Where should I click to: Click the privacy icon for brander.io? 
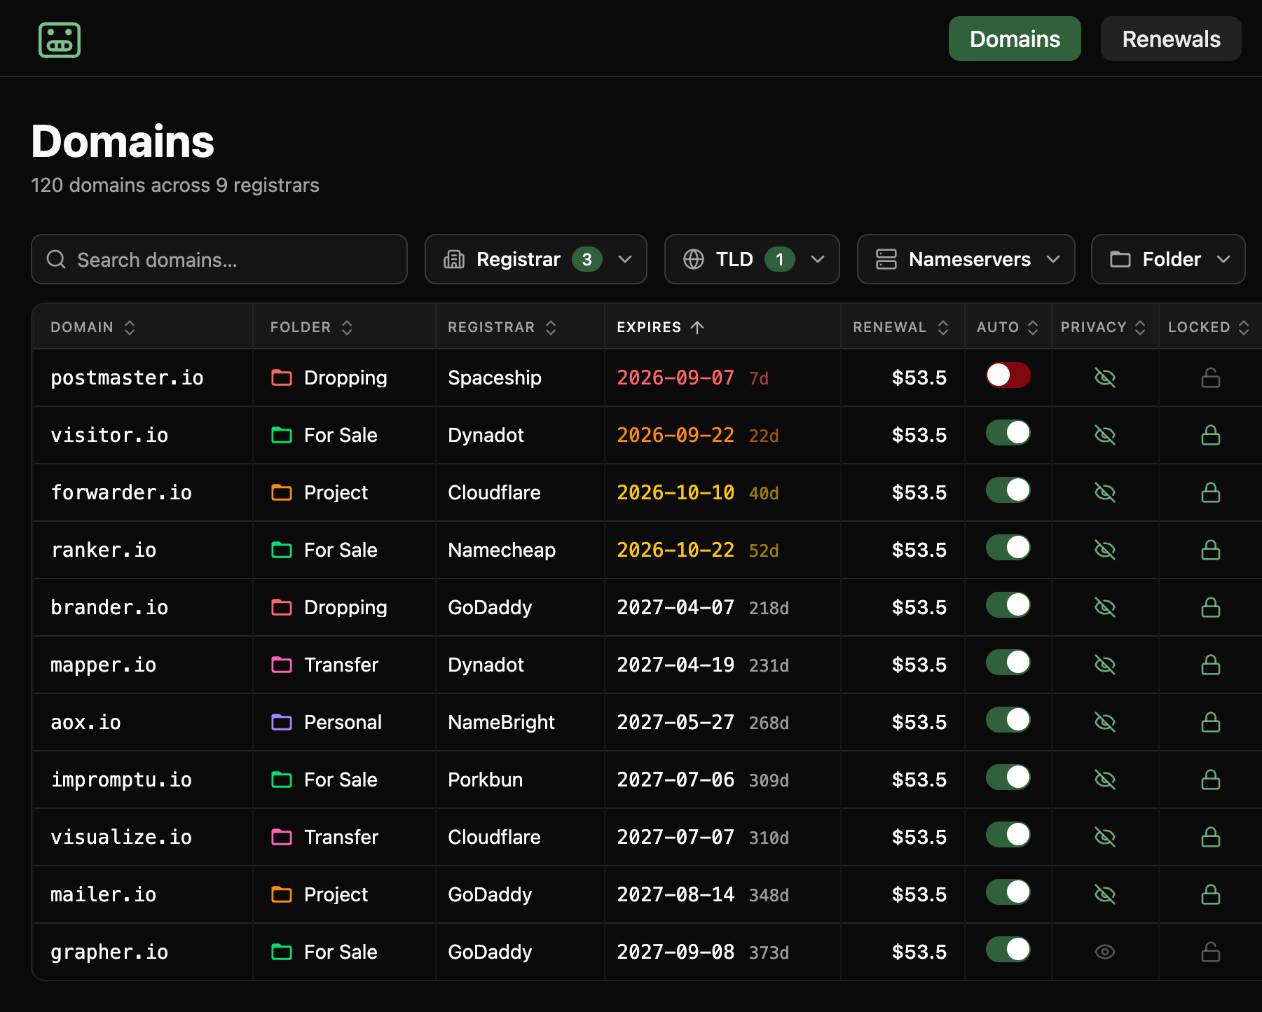tap(1105, 608)
